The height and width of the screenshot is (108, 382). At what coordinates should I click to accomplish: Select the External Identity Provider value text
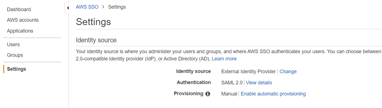click(x=249, y=72)
